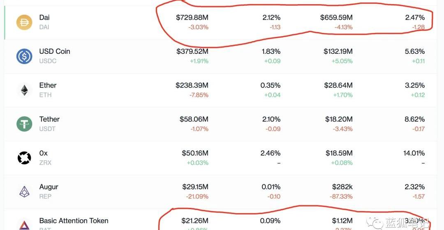Click the Ether diamond icon
This screenshot has height=230, width=444.
click(24, 90)
